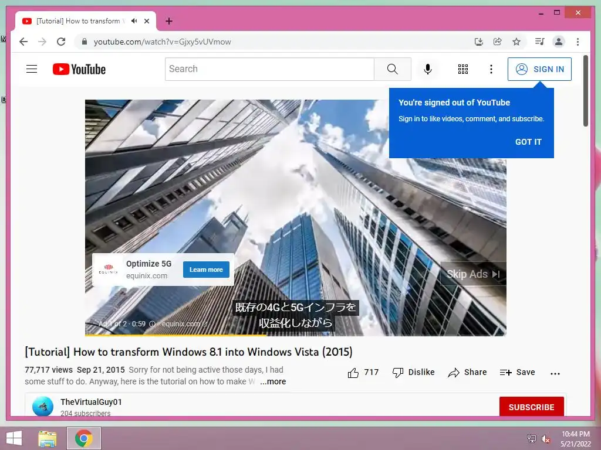The height and width of the screenshot is (450, 601).
Task: Open TheVirtualGuy01 channel avatar
Action: pyautogui.click(x=42, y=407)
